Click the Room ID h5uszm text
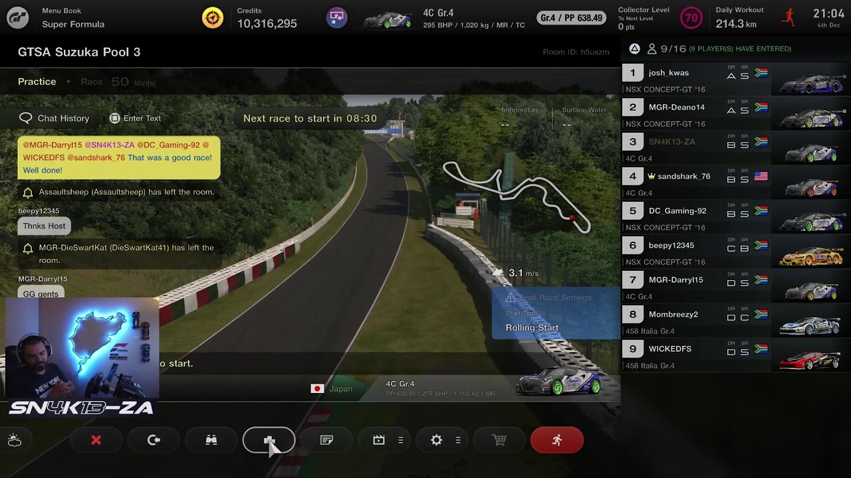851x478 pixels. 576,52
